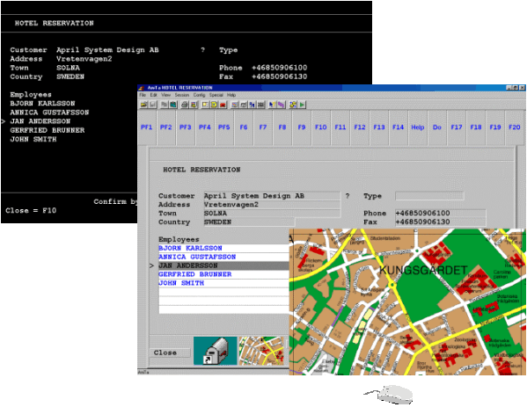Click the empty Type input field

(x=429, y=196)
